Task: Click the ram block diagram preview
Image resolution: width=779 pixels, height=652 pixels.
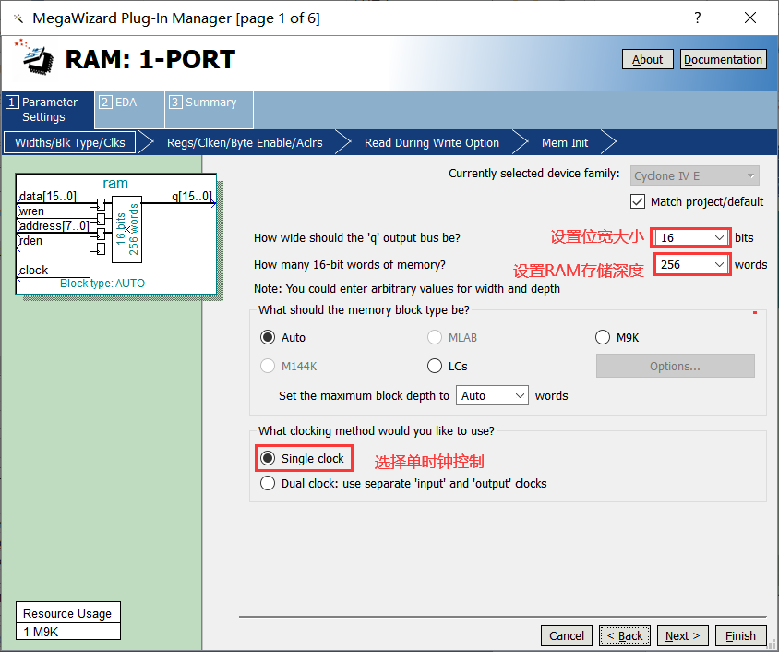Action: (x=115, y=235)
